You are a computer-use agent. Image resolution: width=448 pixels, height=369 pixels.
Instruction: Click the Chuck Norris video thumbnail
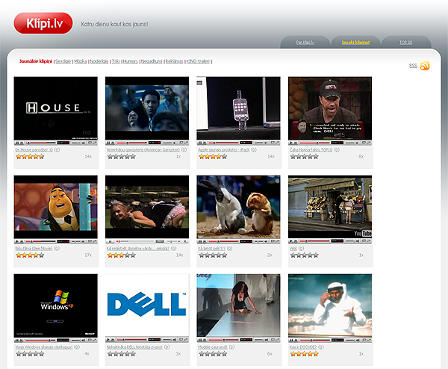pyautogui.click(x=329, y=108)
